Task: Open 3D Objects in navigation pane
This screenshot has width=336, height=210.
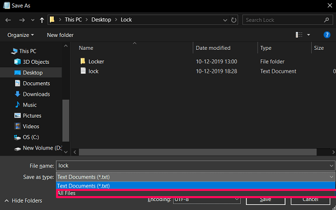Action: coord(36,62)
